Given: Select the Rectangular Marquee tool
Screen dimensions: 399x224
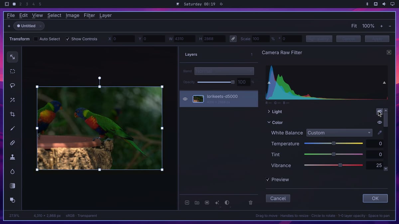Looking at the screenshot, I should (12, 71).
